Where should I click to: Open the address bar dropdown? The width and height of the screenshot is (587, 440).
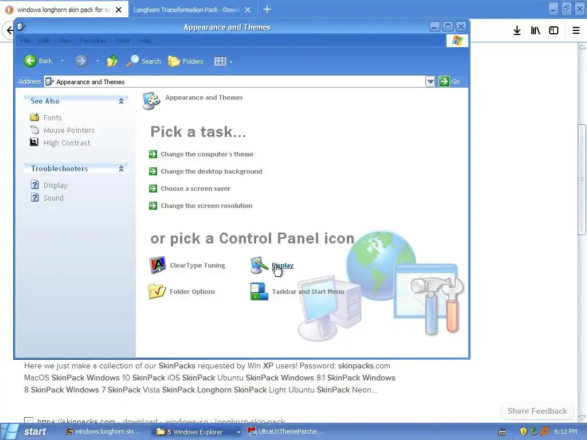430,81
